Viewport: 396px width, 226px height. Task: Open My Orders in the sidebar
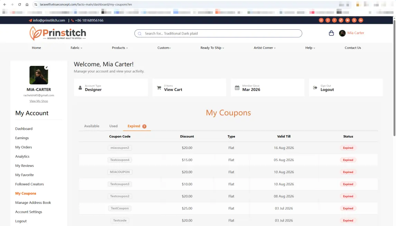tap(23, 147)
